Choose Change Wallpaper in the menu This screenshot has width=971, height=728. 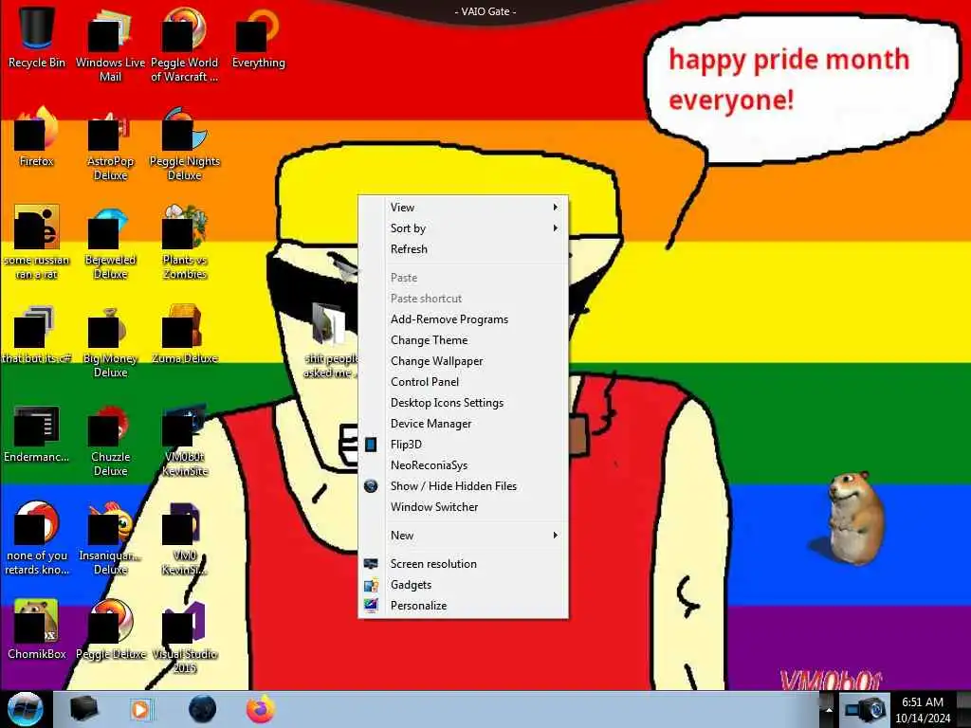click(x=463, y=361)
